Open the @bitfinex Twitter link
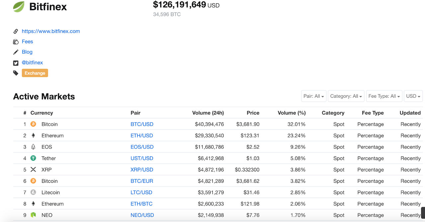The height and width of the screenshot is (222, 425). [32, 62]
